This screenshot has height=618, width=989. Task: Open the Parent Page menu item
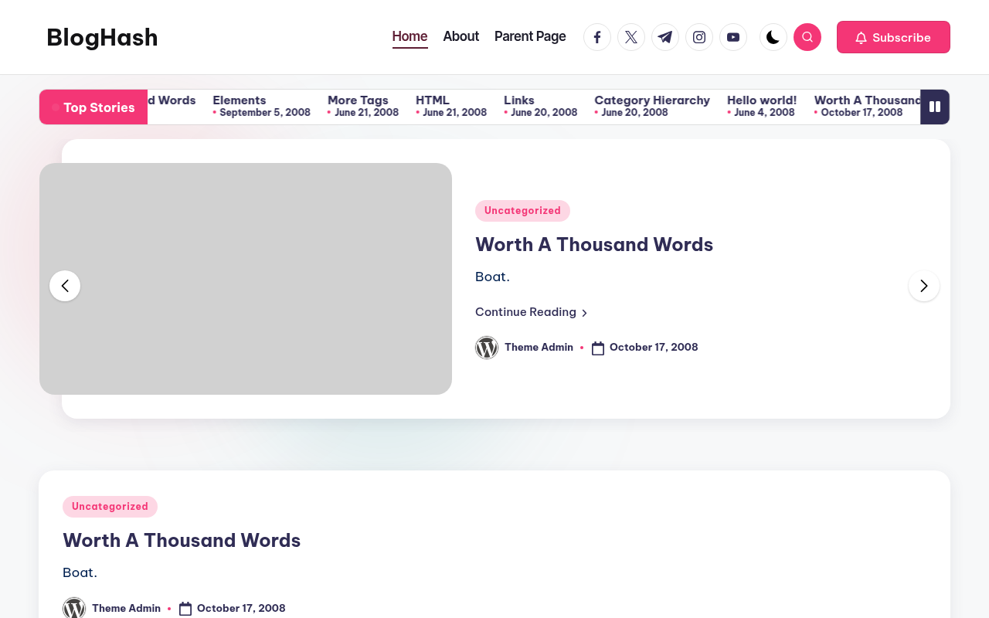click(x=530, y=36)
